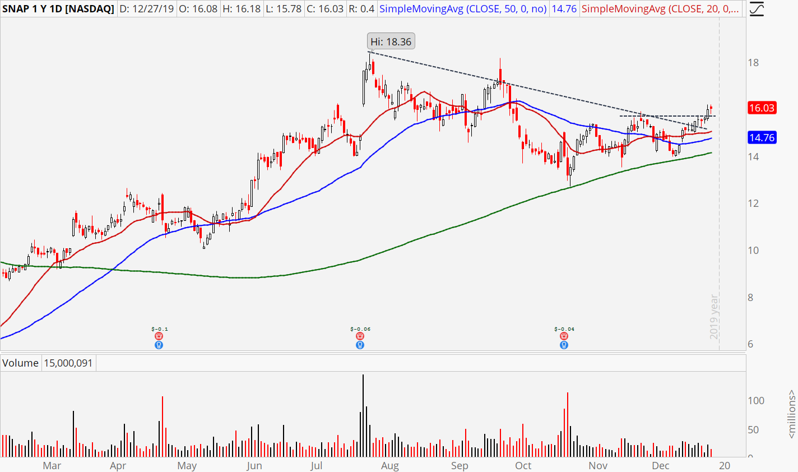Click the Nov label on the date axis
Screen dimensions: 798x472
click(598, 466)
